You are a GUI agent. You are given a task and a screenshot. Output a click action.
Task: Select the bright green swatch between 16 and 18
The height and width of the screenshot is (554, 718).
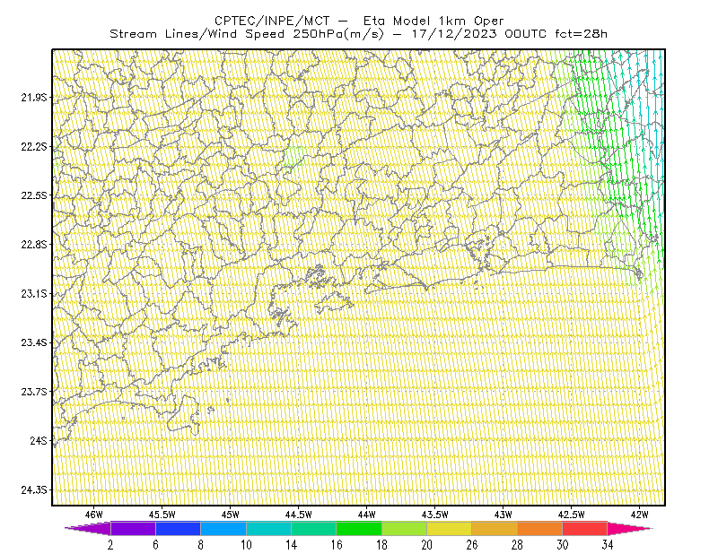pyautogui.click(x=359, y=528)
